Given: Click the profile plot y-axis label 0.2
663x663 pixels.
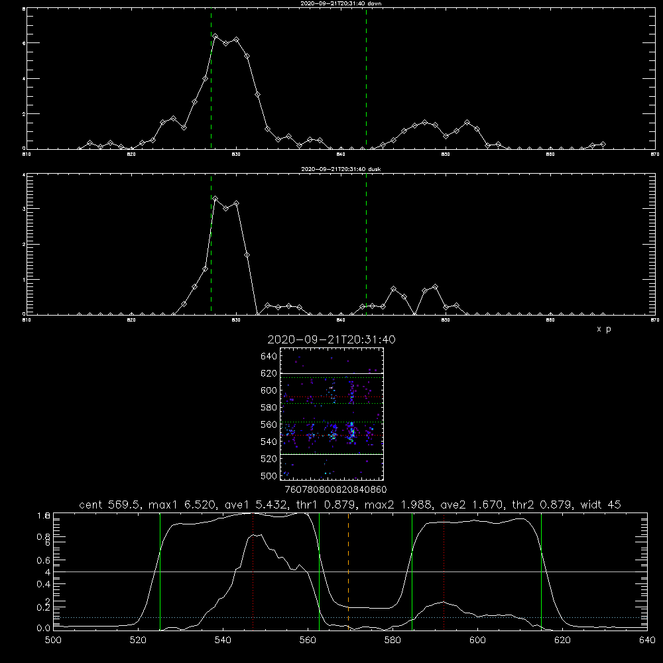Looking at the screenshot, I should click(44, 607).
